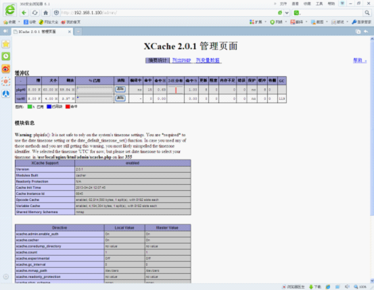Click into the search box next to the address bar

pos(331,13)
